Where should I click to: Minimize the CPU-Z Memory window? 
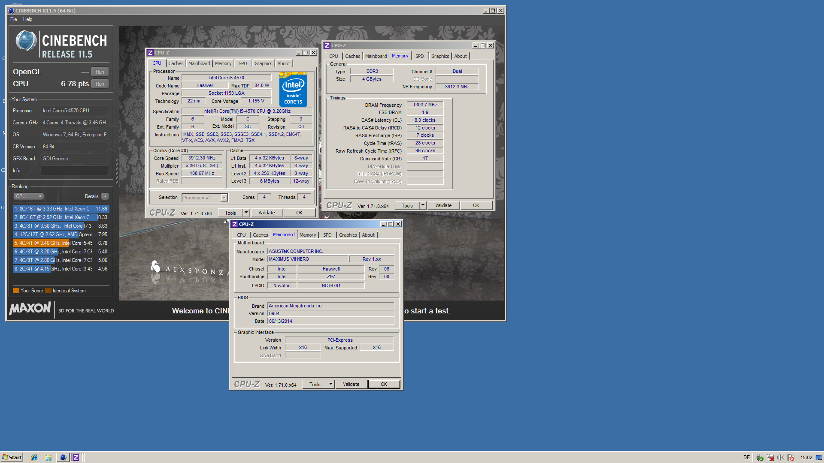click(x=475, y=45)
